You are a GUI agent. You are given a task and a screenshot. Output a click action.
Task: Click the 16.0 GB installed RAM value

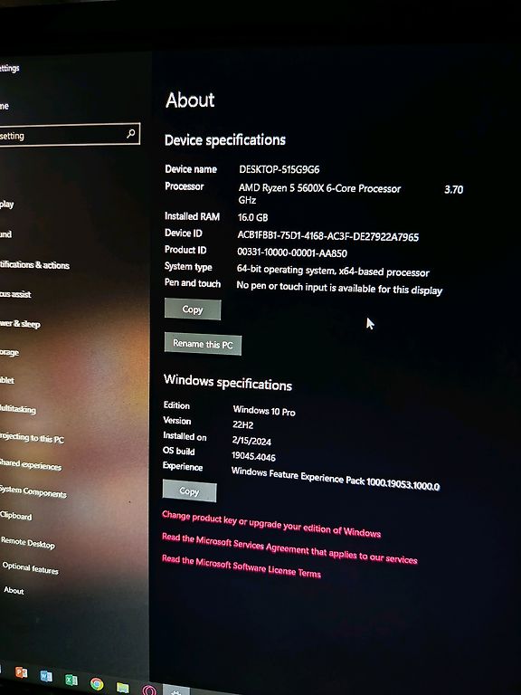pyautogui.click(x=252, y=217)
